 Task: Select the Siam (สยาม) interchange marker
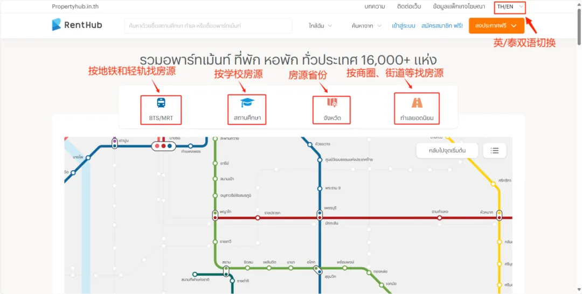[226, 271]
